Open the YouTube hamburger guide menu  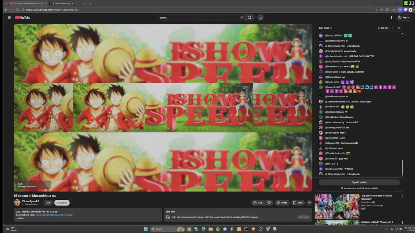coord(9,17)
